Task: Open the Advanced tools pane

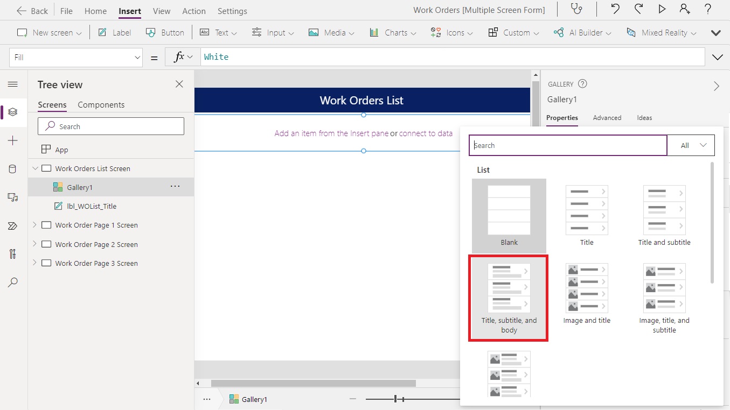Action: [13, 253]
